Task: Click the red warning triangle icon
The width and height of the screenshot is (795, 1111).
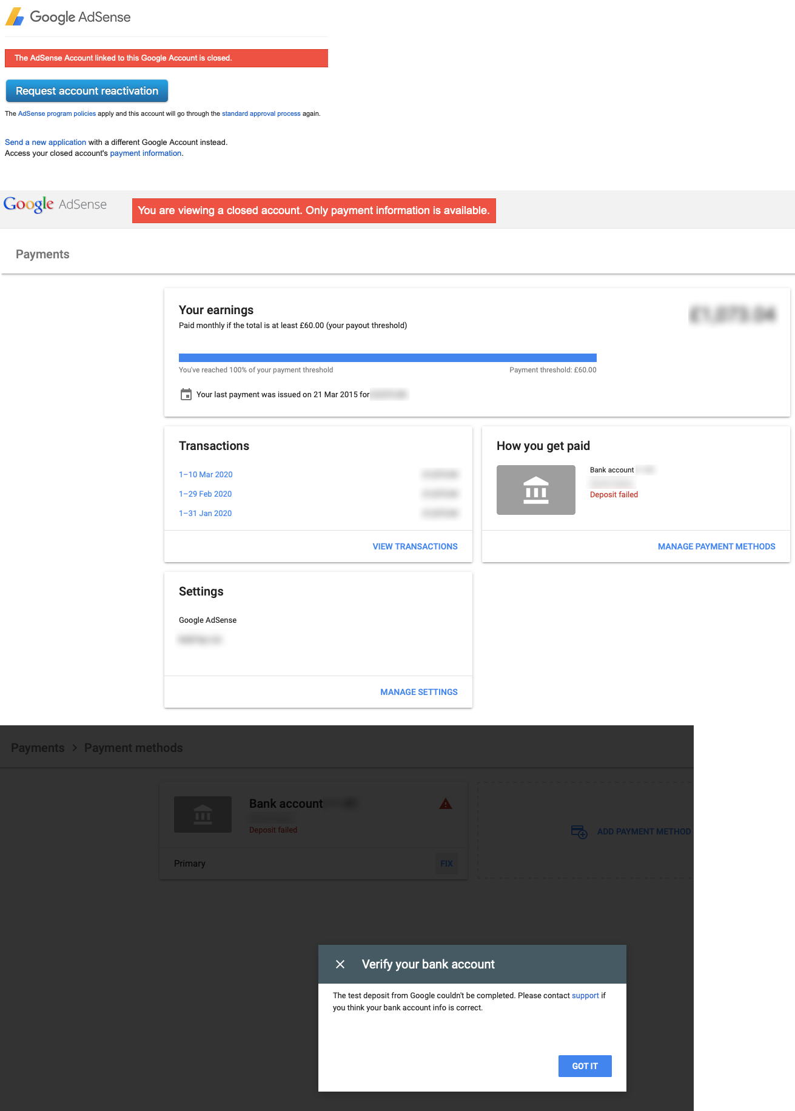Action: 446,804
